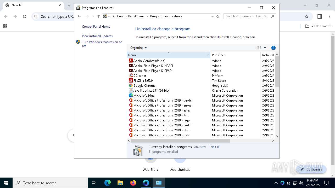The image size is (335, 188).
Task: Open Chrome's three-dot menu
Action: click(329, 16)
